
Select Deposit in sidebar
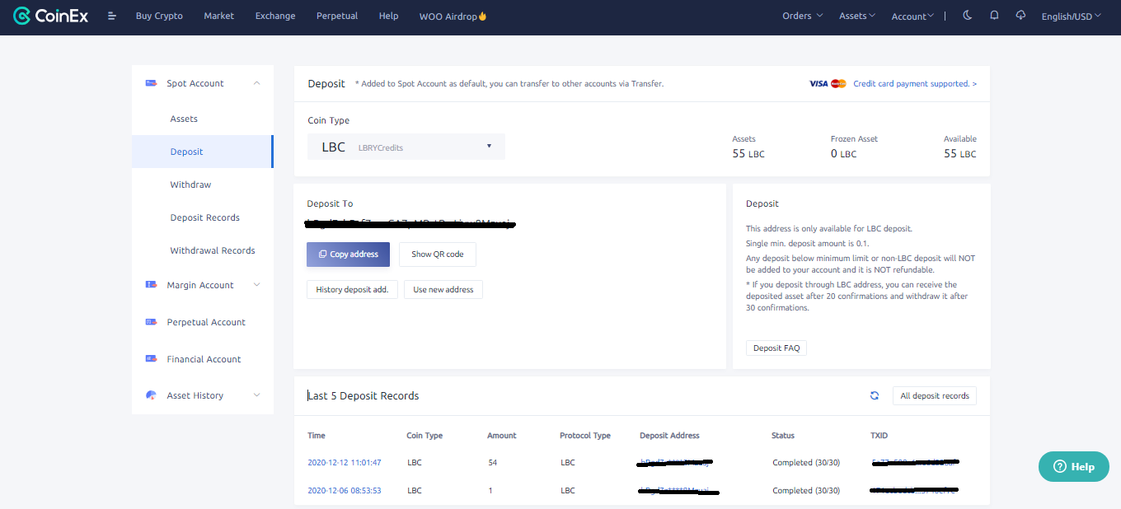click(x=203, y=152)
